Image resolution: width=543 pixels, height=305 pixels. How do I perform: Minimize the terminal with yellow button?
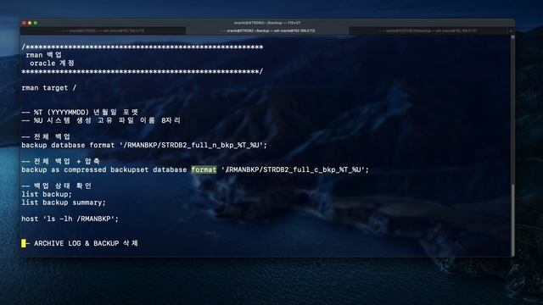pos(30,23)
